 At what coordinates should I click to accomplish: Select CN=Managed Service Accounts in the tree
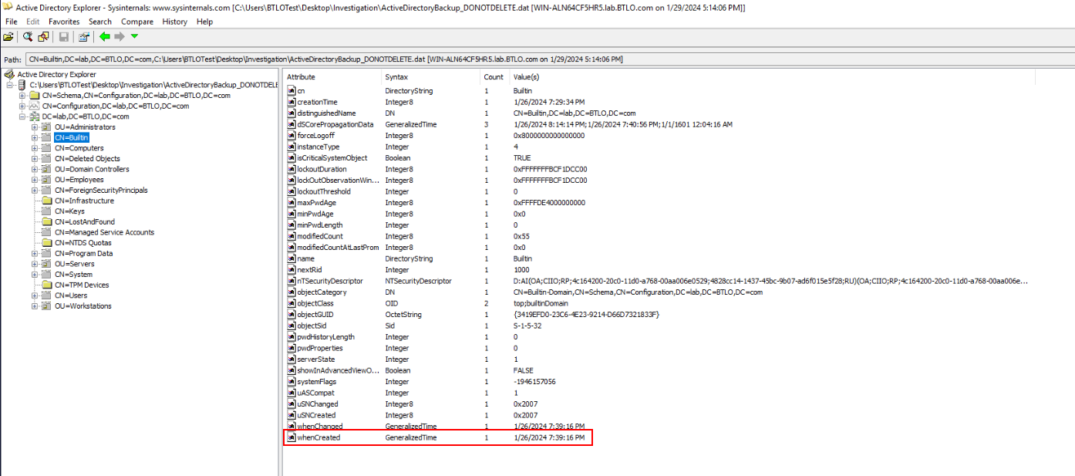point(104,232)
